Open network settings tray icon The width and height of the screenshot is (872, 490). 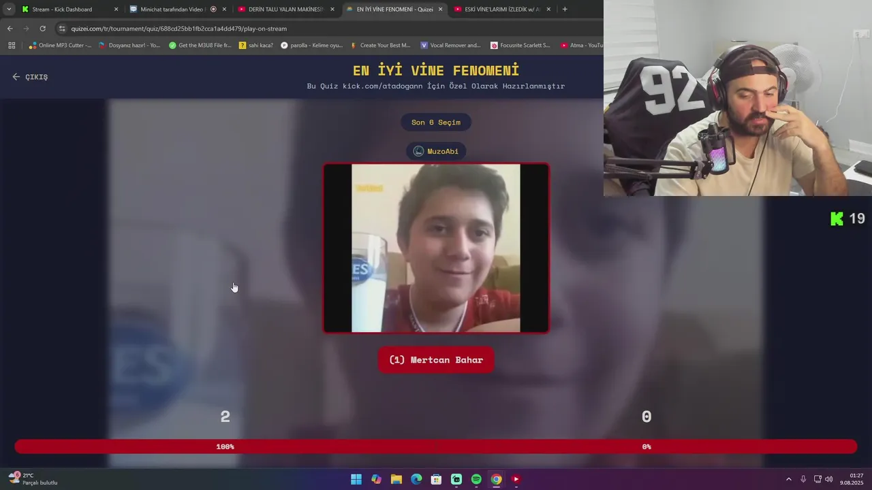[817, 479]
